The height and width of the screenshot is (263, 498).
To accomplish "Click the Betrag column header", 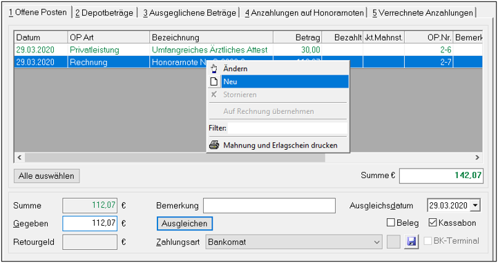I will tap(298, 37).
